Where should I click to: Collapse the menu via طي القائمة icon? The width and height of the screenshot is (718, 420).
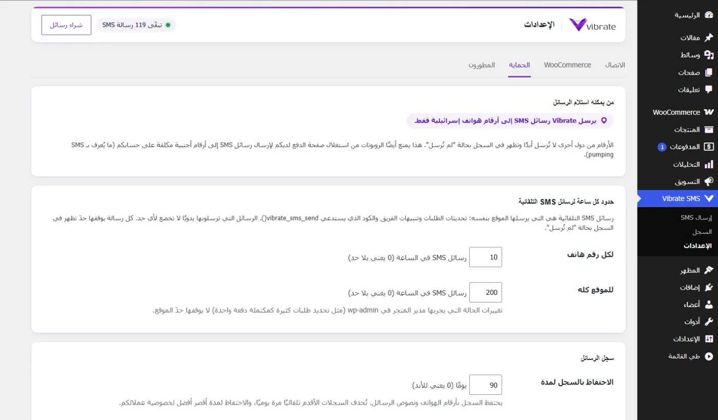(x=709, y=356)
